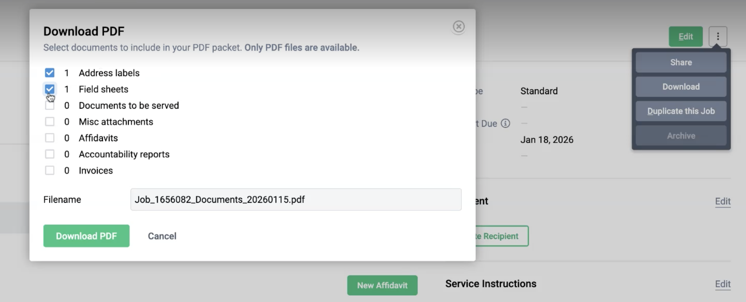
Task: Select Download in the options menu
Action: [681, 87]
